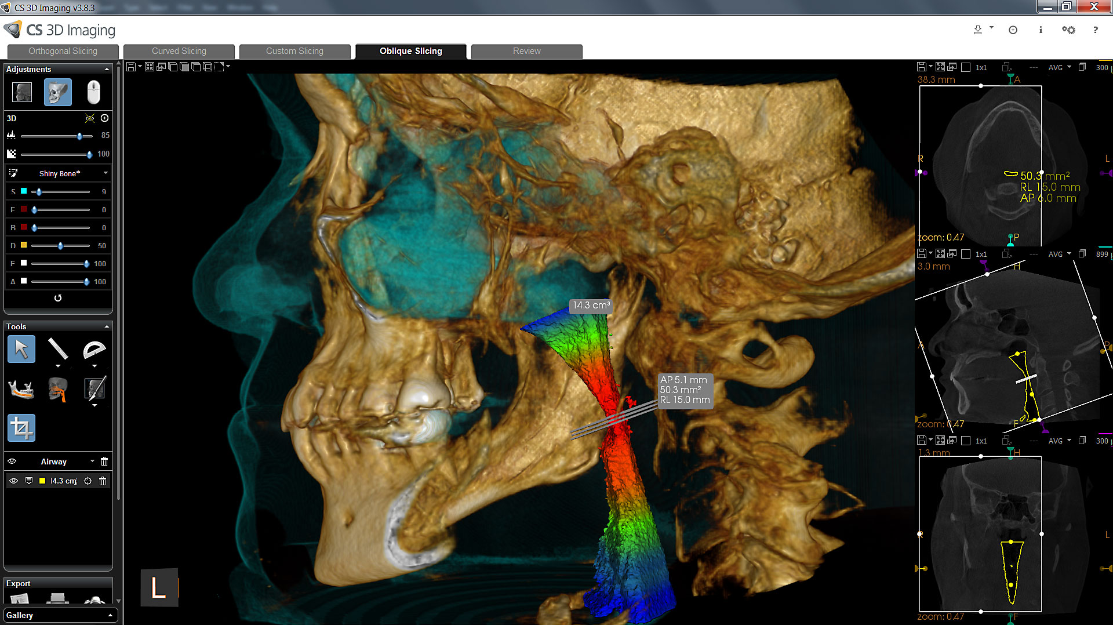Reset adjustments with the circular arrow
Viewport: 1113px width, 625px height.
coord(58,298)
